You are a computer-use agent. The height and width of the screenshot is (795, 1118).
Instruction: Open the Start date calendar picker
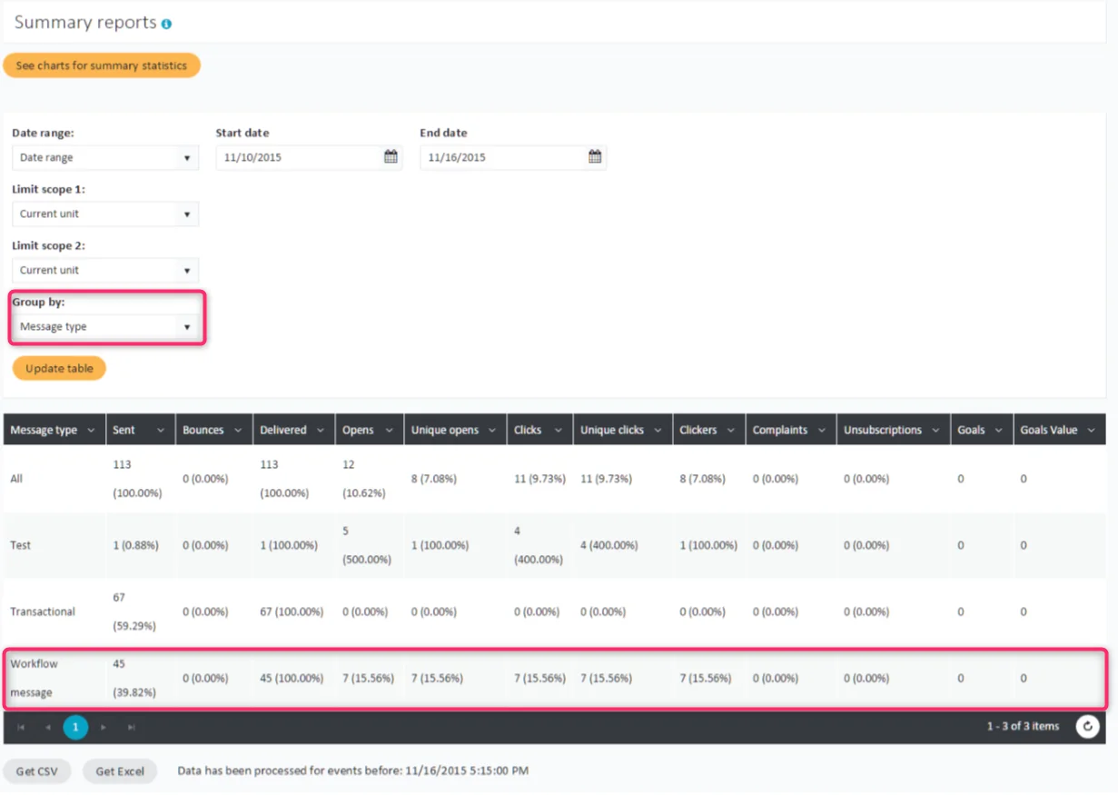point(391,157)
